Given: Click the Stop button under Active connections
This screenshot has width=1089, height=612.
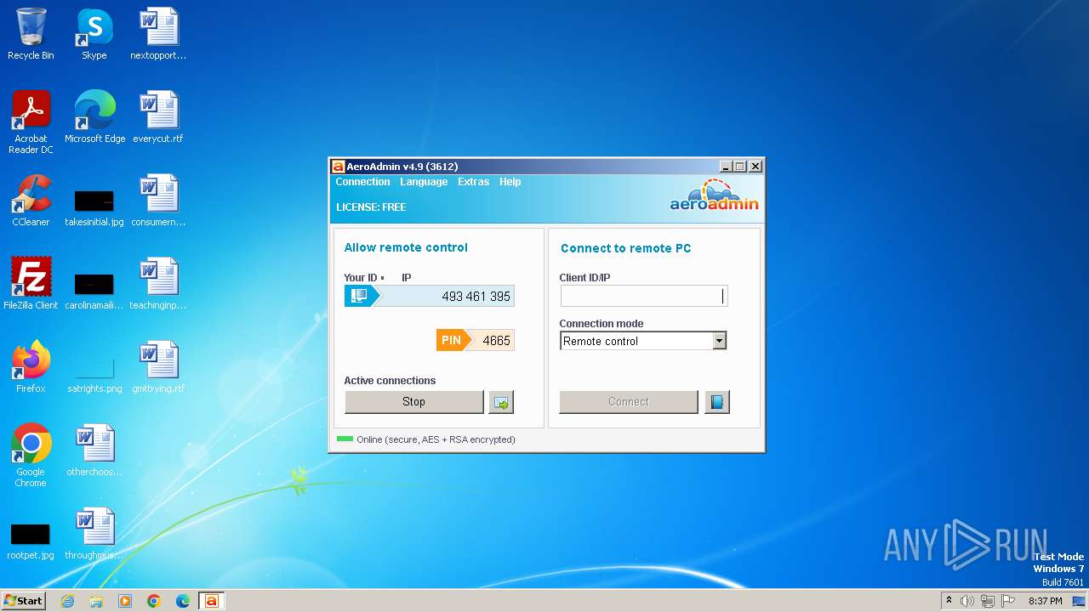Looking at the screenshot, I should [x=413, y=402].
